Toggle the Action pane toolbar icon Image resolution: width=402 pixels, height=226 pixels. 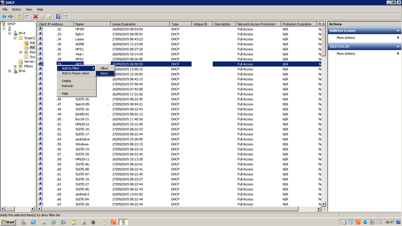click(x=66, y=16)
